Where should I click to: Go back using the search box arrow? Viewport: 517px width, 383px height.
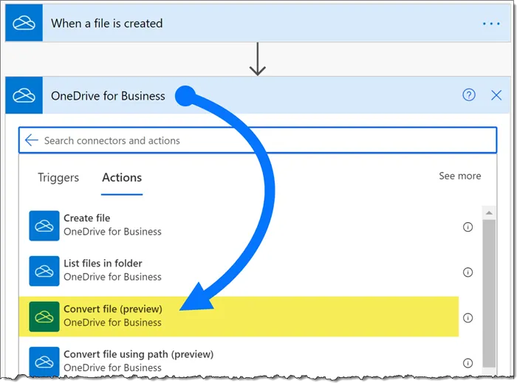31,140
